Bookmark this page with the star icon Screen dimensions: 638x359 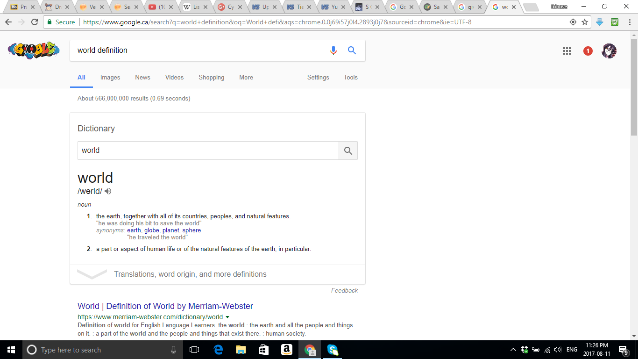point(584,22)
